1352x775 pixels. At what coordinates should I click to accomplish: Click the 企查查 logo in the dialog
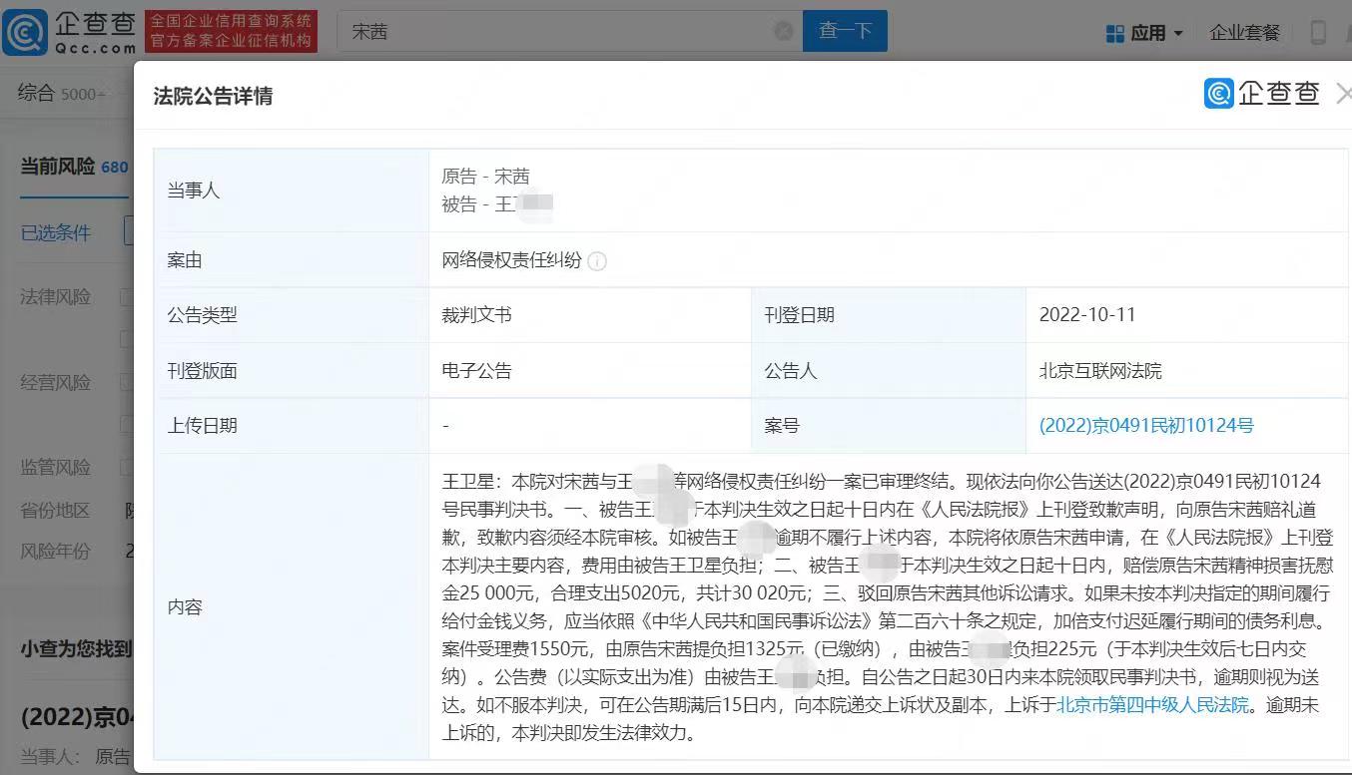click(x=1262, y=94)
